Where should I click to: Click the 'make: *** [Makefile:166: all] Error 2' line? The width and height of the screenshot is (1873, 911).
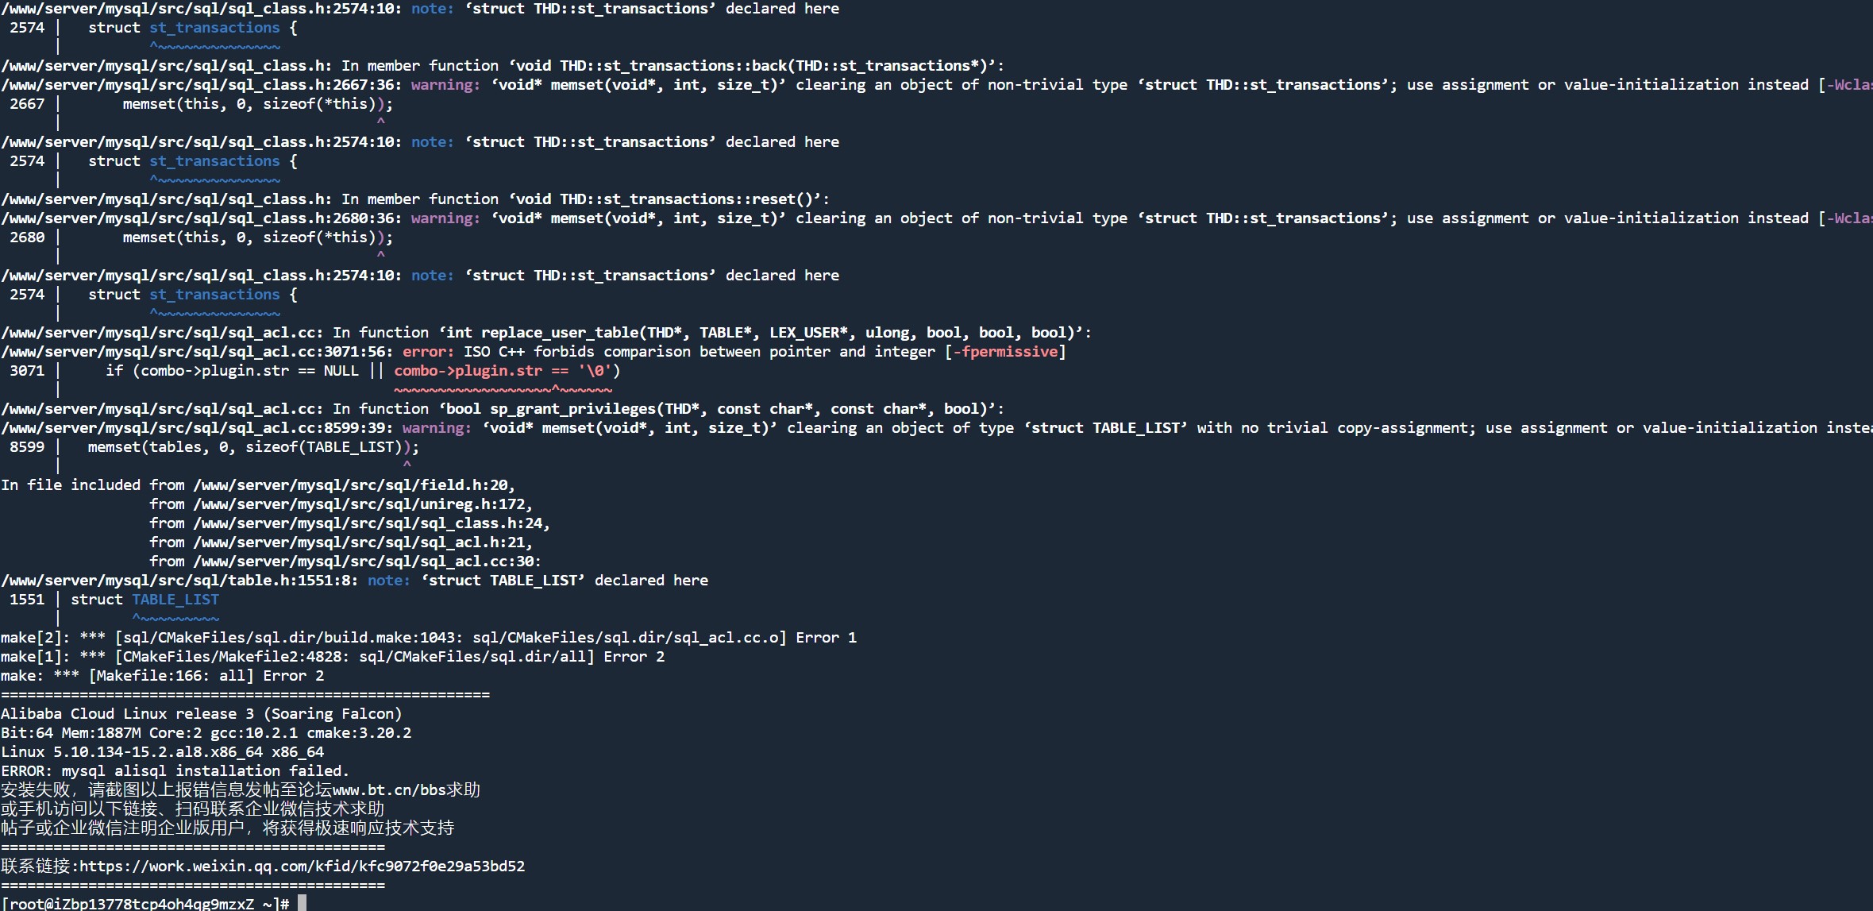(x=163, y=676)
